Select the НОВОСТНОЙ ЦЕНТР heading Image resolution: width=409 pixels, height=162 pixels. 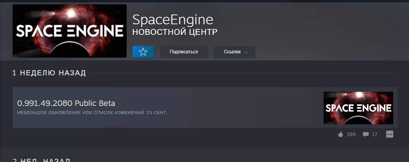175,32
